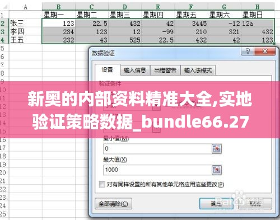Click cell containing 星期四
280x220 pixels.
point(158,15)
